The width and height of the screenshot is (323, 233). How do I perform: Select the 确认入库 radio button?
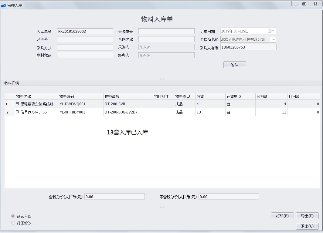pos(13,216)
